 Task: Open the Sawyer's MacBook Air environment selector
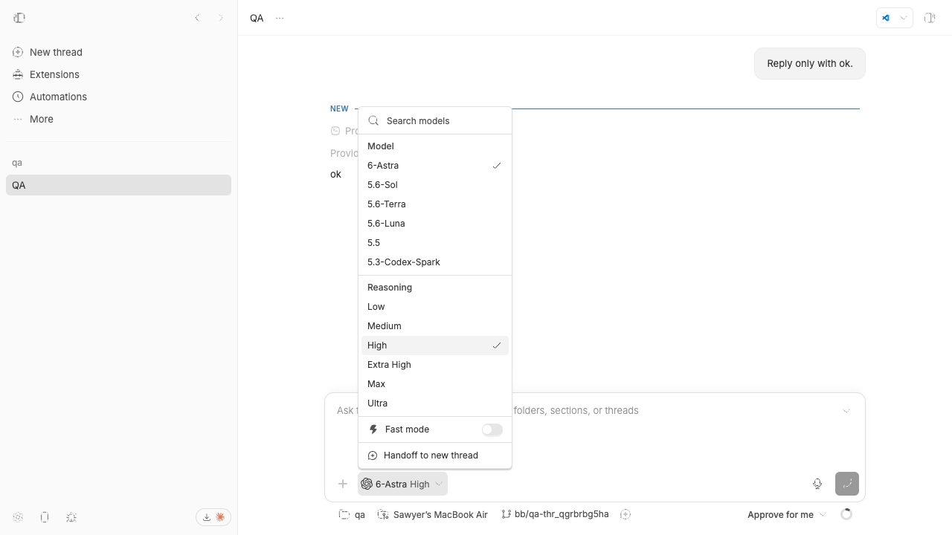point(433,514)
